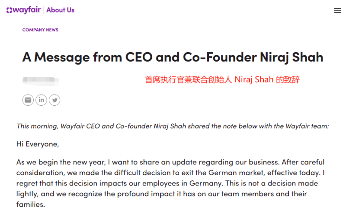
Task: Share article via email icon
Action: pos(28,100)
